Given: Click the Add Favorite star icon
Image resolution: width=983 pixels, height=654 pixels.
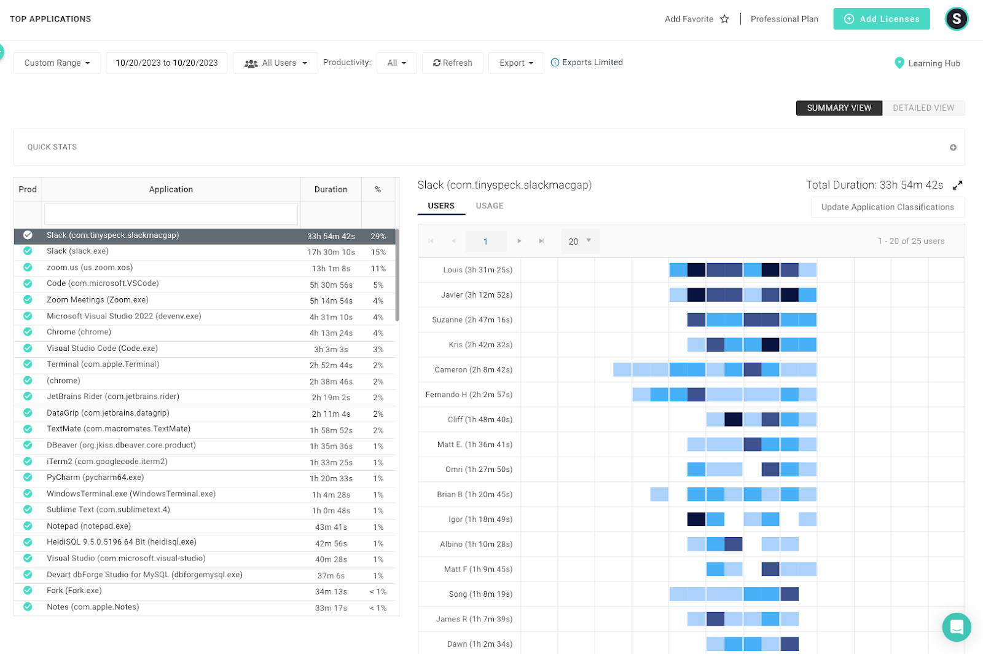Looking at the screenshot, I should (724, 19).
